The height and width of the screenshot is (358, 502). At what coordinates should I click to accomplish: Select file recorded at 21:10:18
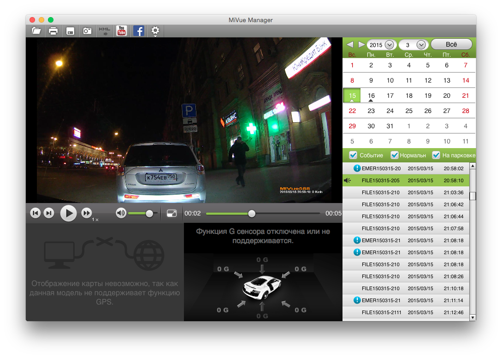click(406, 288)
